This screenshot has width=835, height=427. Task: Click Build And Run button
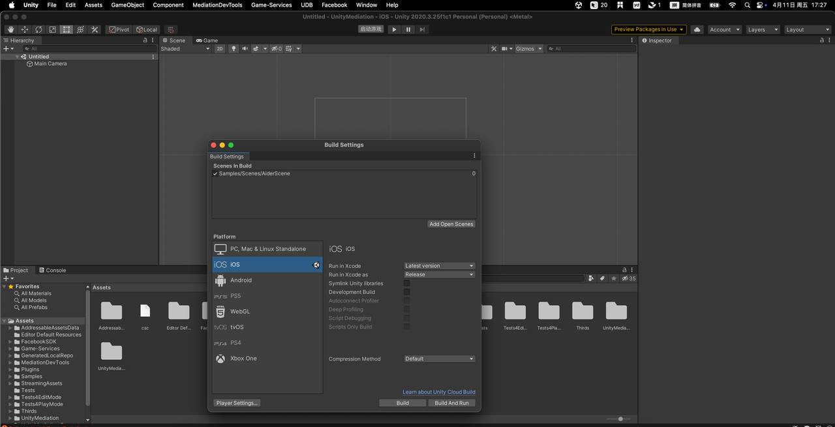coord(451,403)
